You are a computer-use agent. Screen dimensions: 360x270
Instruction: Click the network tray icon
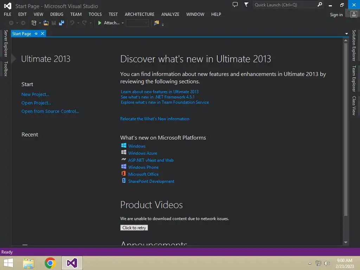tap(318, 263)
